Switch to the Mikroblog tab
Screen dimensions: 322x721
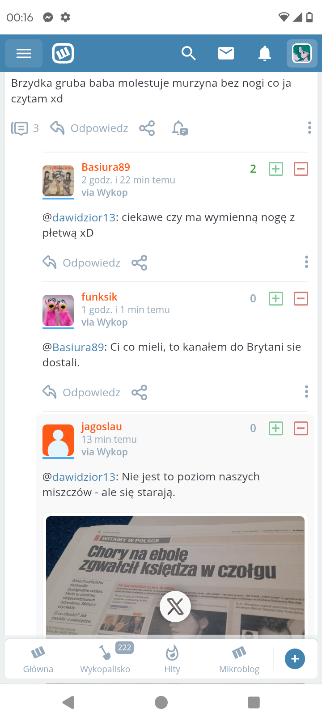pyautogui.click(x=239, y=658)
